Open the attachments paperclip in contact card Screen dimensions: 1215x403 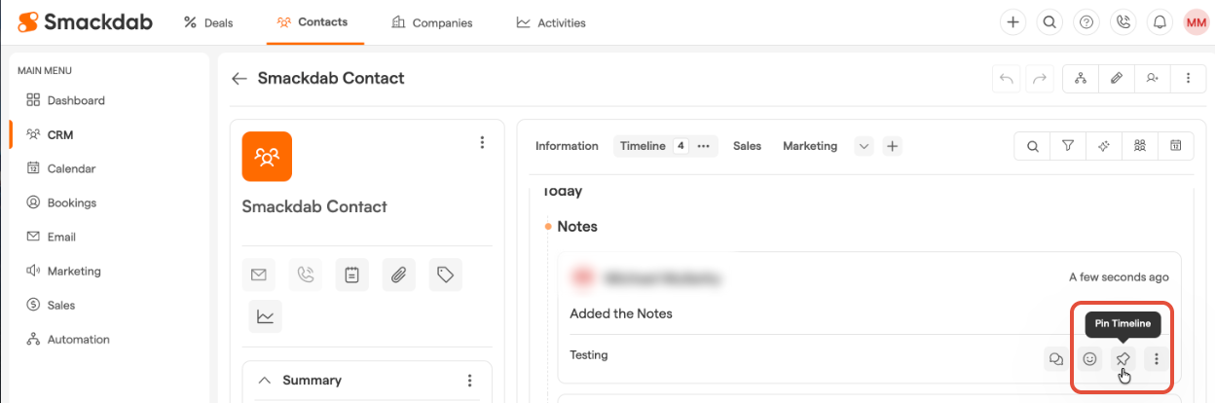(398, 275)
